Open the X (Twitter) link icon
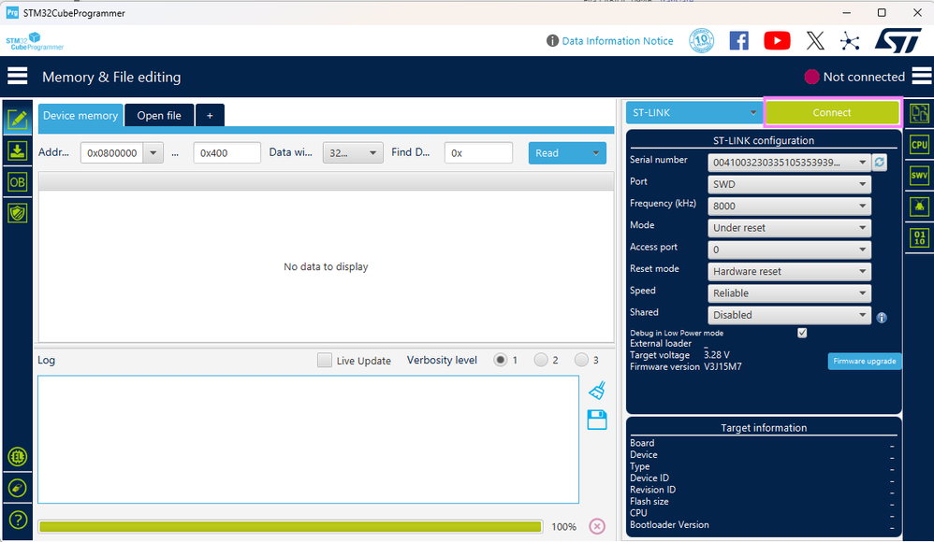This screenshot has height=542, width=934. coord(815,41)
